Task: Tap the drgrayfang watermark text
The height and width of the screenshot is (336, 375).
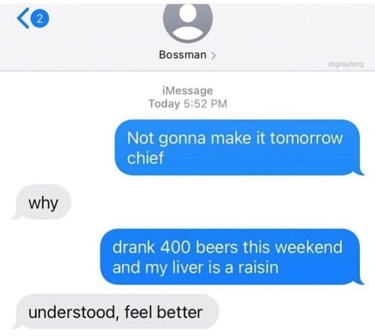Action: coord(346,64)
